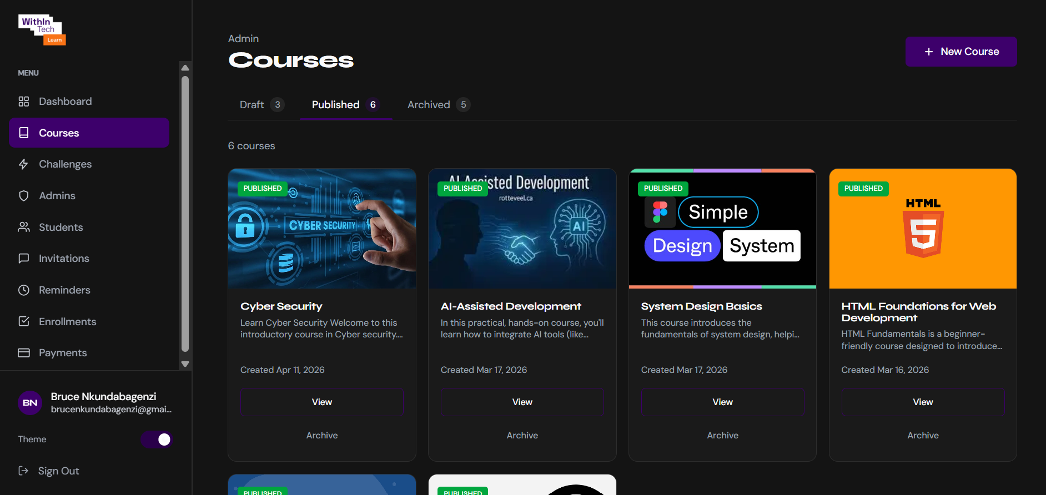The width and height of the screenshot is (1046, 495).
Task: Click the Reminders clock icon
Action: (24, 290)
